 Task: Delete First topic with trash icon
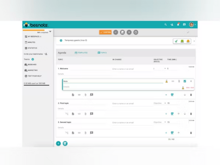pyautogui.click(x=191, y=114)
